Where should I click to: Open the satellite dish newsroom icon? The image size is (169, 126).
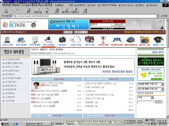[x=7, y=41]
